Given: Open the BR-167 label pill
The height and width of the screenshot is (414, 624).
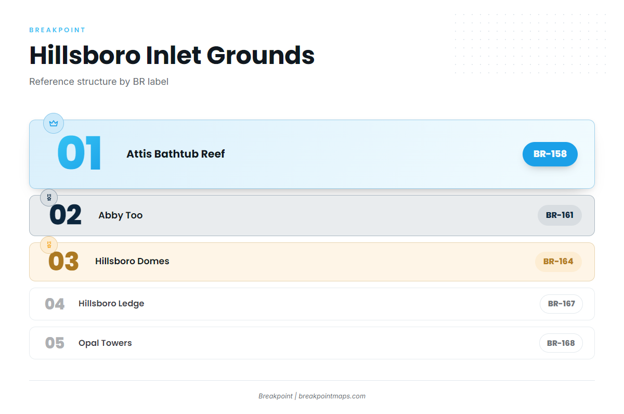Looking at the screenshot, I should pos(562,304).
